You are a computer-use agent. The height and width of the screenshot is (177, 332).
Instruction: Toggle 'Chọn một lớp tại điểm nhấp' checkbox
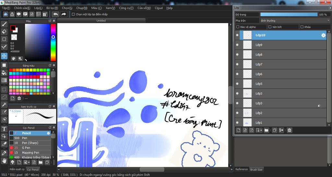[73, 14]
